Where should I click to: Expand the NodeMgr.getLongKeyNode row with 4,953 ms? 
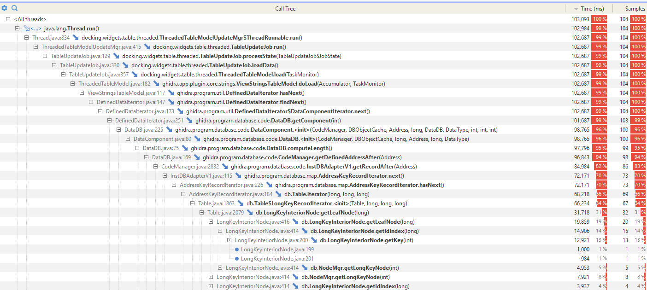pos(220,268)
